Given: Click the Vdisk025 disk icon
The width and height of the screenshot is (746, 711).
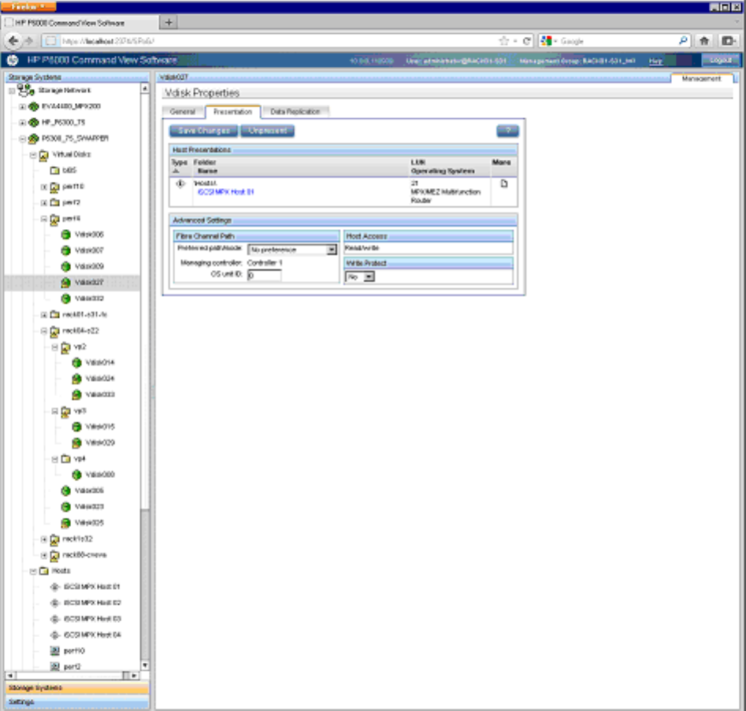Looking at the screenshot, I should [x=65, y=523].
